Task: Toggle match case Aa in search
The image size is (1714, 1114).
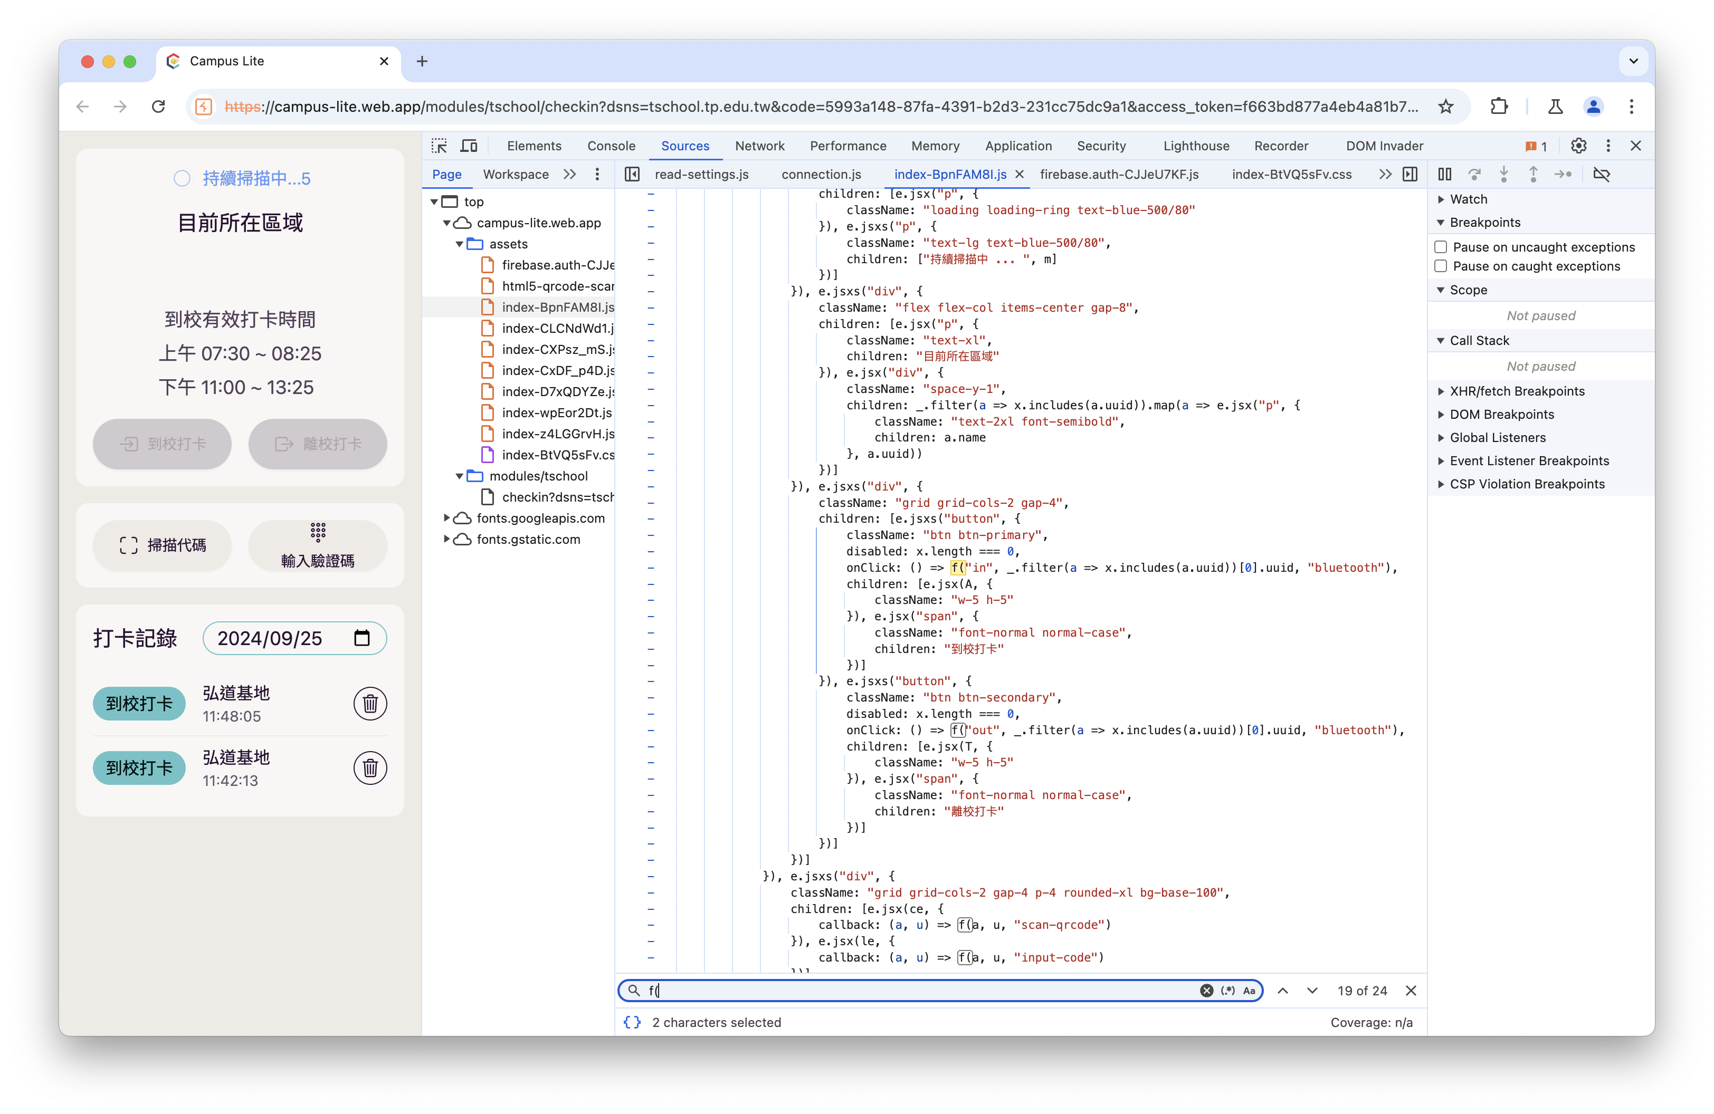Action: 1249,991
